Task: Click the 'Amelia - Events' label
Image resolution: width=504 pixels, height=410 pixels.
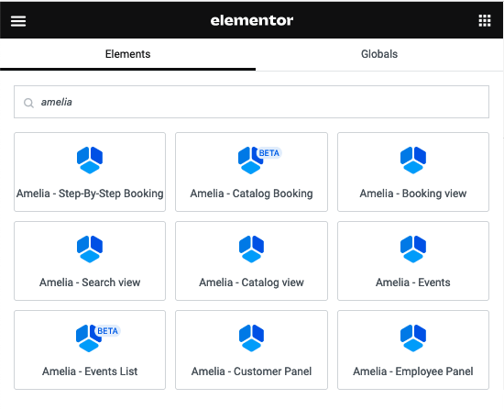Action: click(413, 283)
